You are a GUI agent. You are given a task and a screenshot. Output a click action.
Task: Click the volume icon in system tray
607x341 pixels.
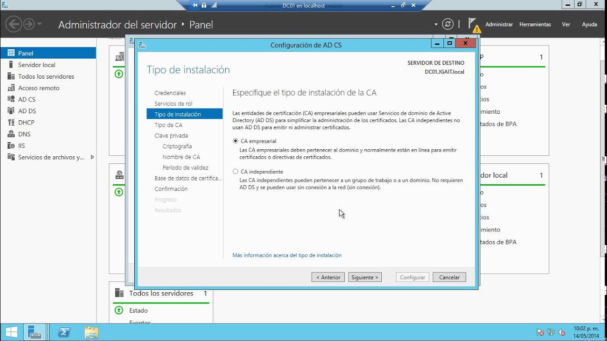pos(562,332)
